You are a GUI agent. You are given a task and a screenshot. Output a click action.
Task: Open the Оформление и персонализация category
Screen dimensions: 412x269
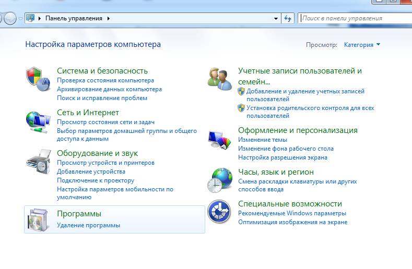298,130
